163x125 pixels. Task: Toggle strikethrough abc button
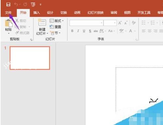[x=96, y=31]
